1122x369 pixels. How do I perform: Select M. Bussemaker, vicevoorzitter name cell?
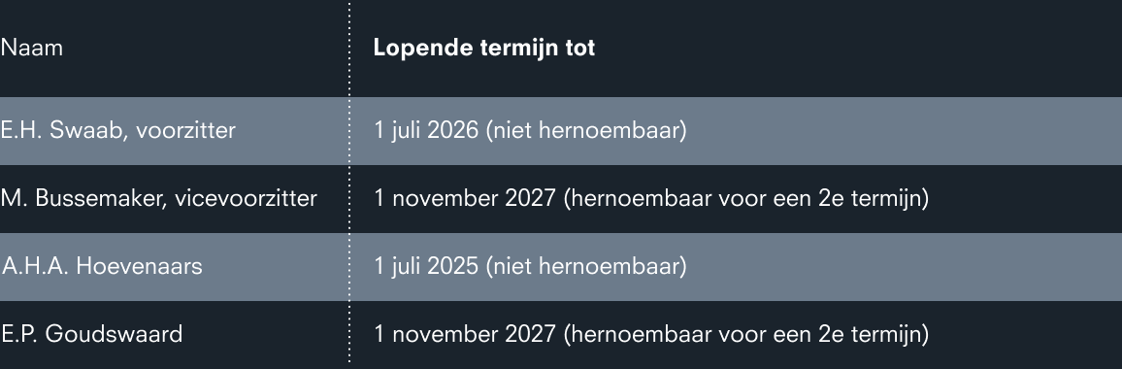(158, 198)
